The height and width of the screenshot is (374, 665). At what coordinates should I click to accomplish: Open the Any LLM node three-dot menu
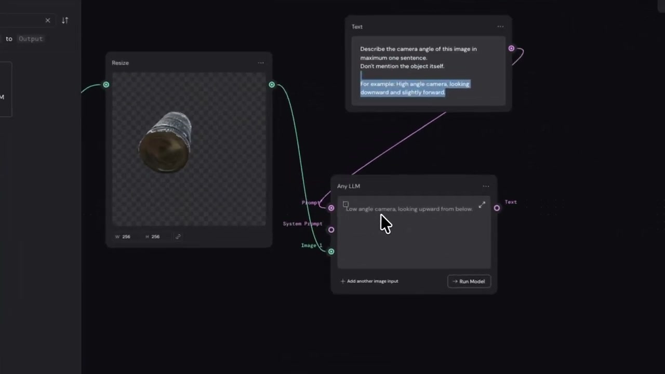pos(486,186)
